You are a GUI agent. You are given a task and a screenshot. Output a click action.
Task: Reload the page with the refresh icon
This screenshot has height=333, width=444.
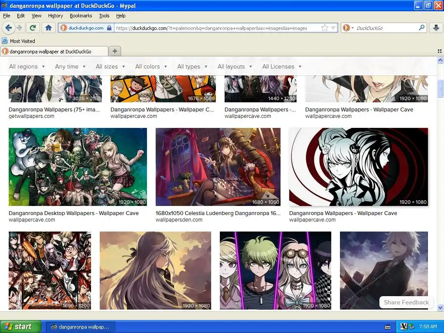[x=33, y=28]
